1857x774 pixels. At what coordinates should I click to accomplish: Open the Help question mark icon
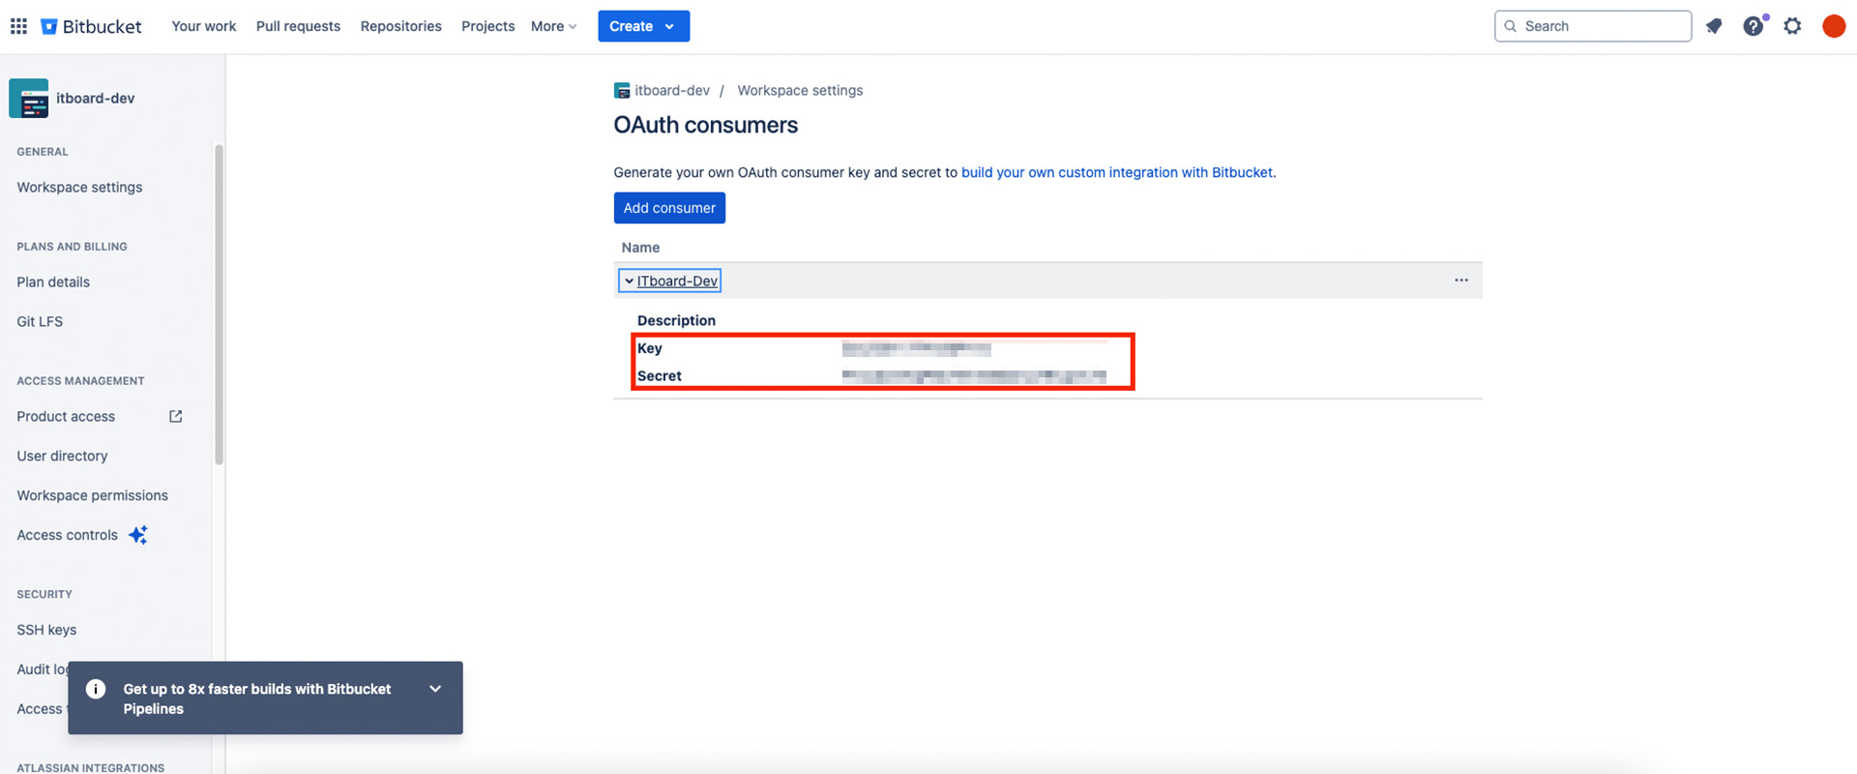pyautogui.click(x=1753, y=26)
